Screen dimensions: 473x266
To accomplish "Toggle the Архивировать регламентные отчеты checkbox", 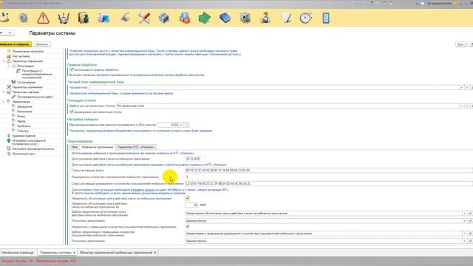I will (72, 112).
